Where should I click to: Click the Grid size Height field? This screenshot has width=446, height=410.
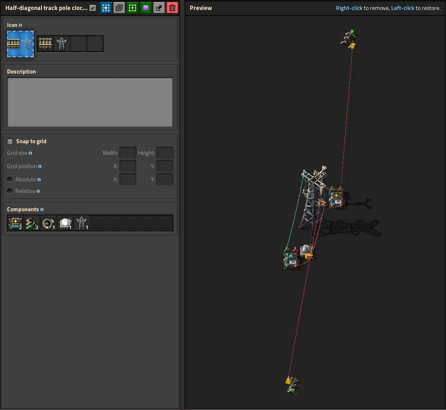(165, 153)
